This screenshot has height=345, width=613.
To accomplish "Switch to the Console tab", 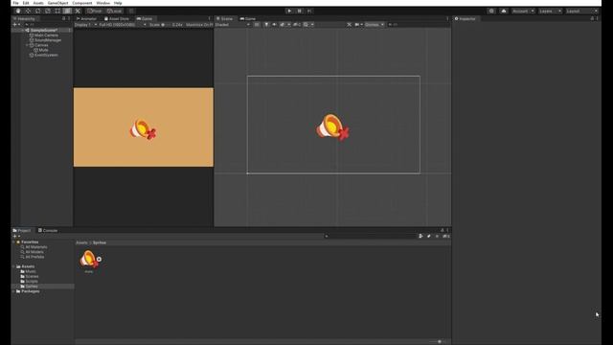I will [x=48, y=230].
